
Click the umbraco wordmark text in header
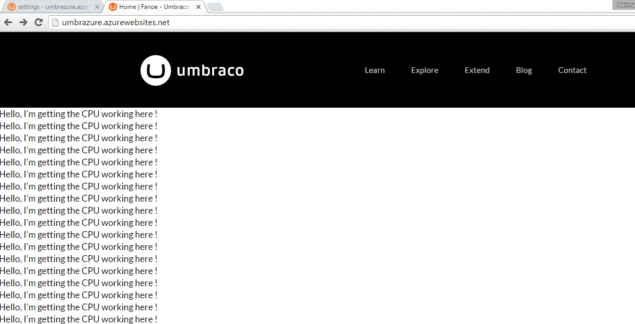pyautogui.click(x=210, y=70)
